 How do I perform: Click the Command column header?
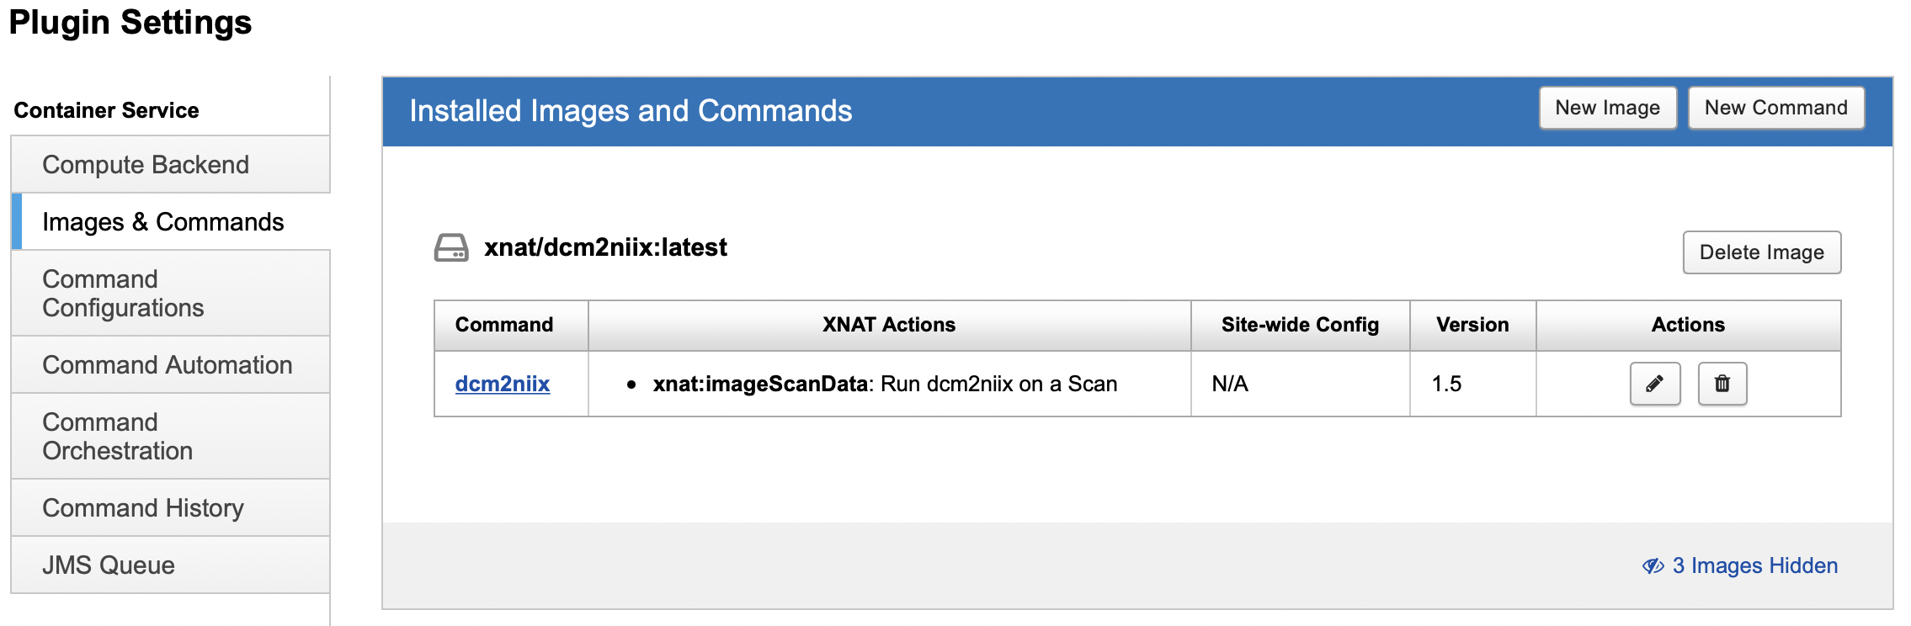pos(503,325)
